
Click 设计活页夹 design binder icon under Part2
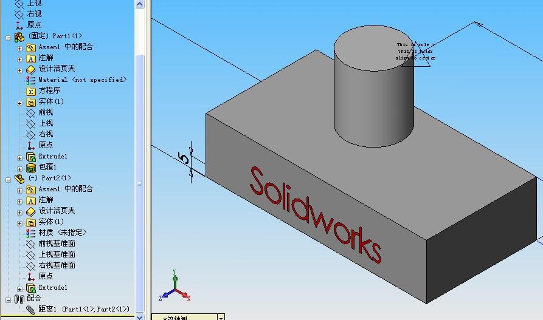pyautogui.click(x=31, y=211)
